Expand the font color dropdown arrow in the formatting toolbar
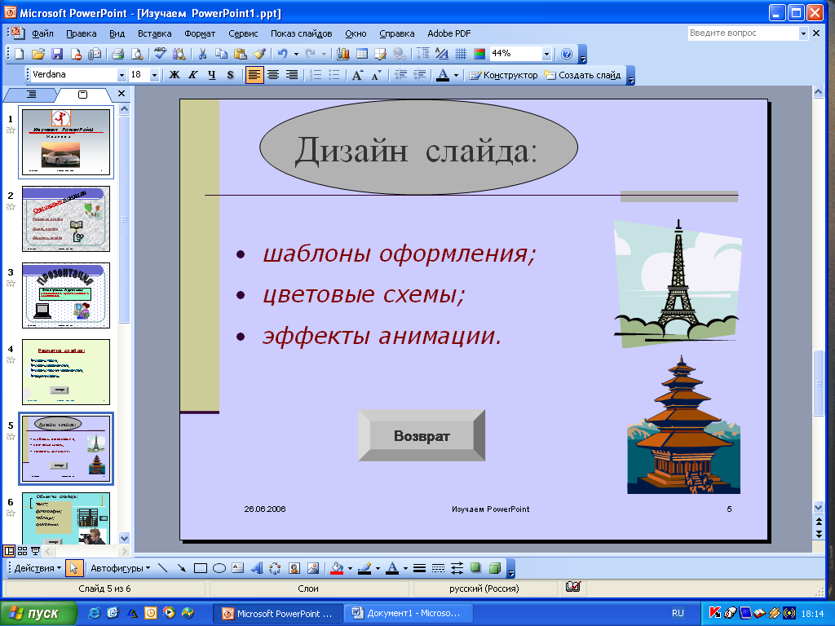 pos(456,75)
